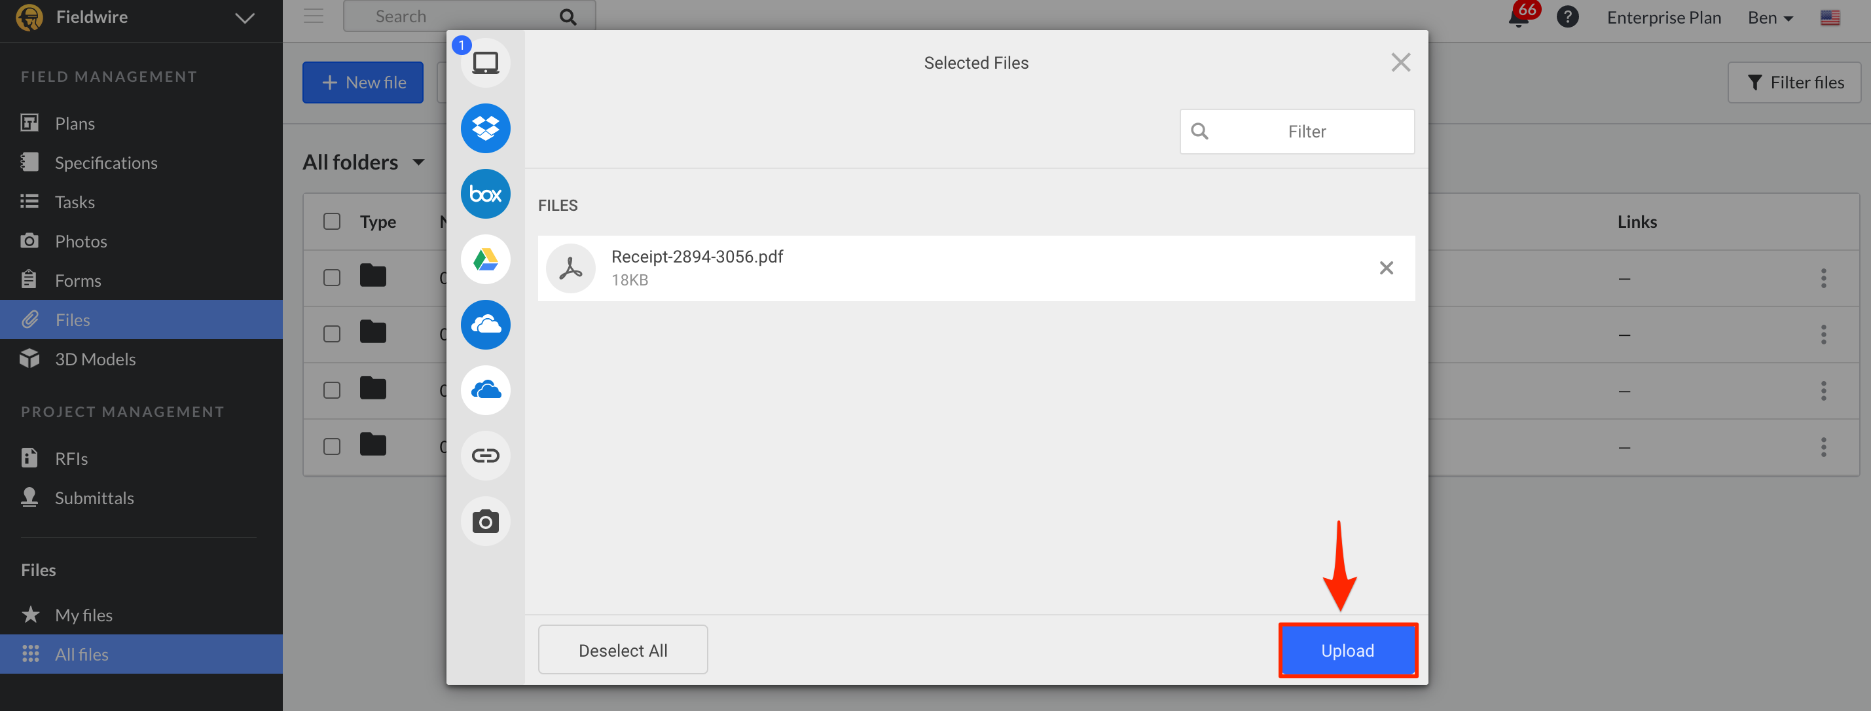This screenshot has height=711, width=1871.
Task: Go to Plans in sidebar
Action: coord(75,124)
